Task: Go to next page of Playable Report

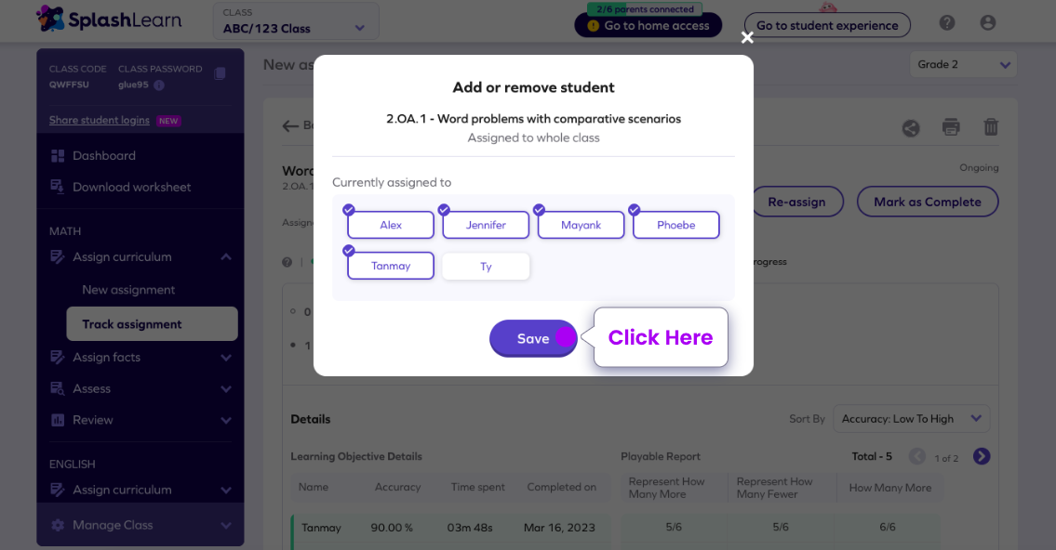Action: (982, 456)
